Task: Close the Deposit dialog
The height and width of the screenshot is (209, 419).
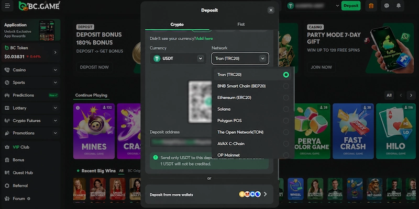Action: (x=271, y=10)
